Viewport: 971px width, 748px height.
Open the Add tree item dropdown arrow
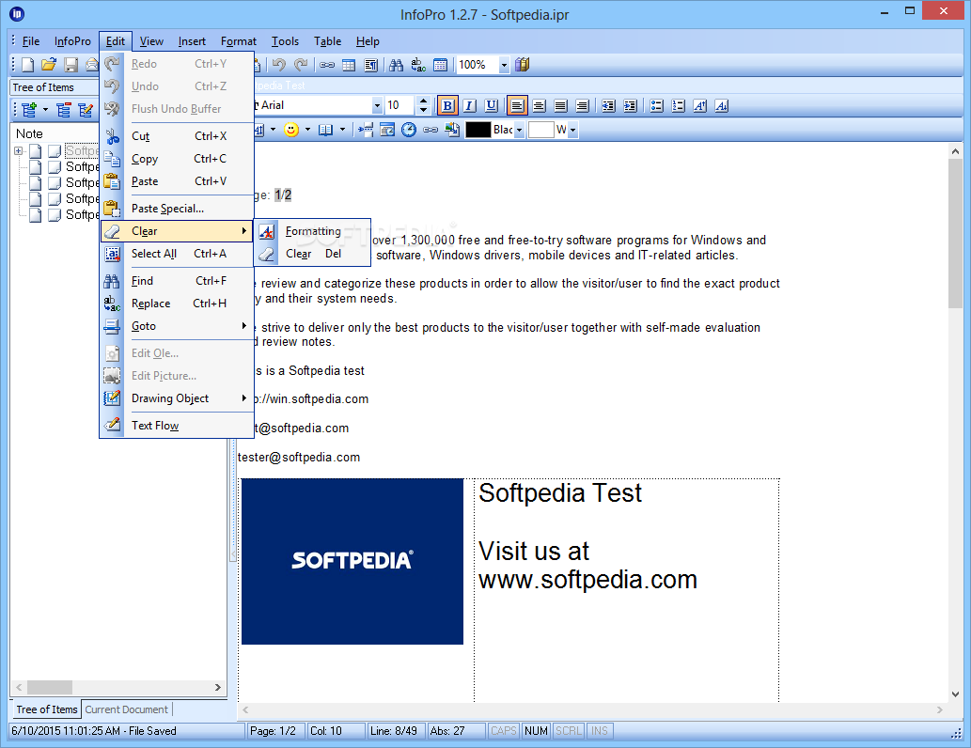pyautogui.click(x=45, y=110)
